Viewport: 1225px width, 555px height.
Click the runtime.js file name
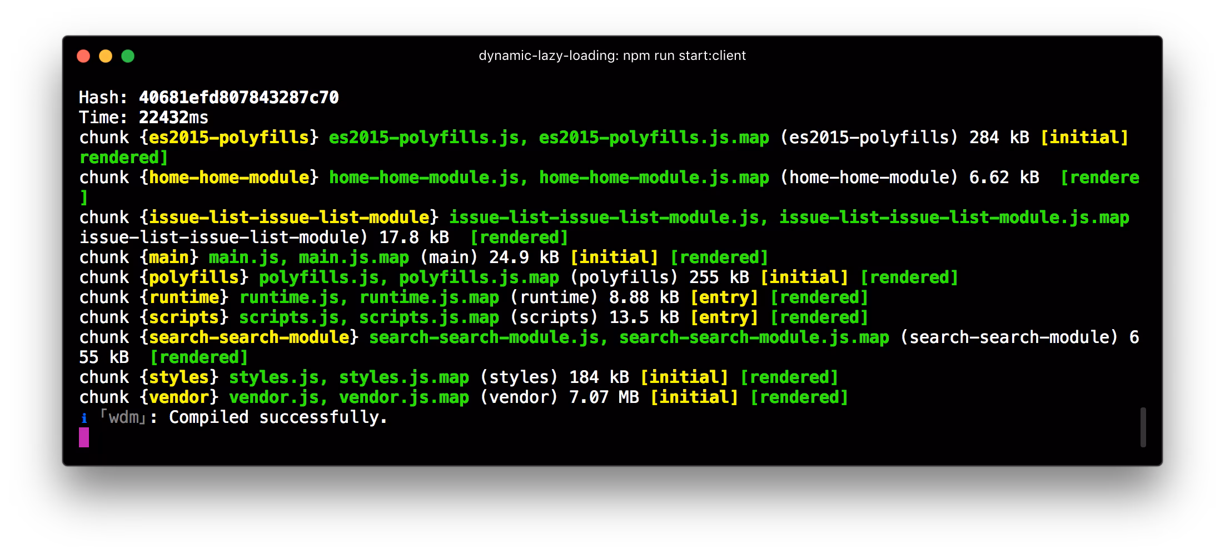[x=289, y=297]
